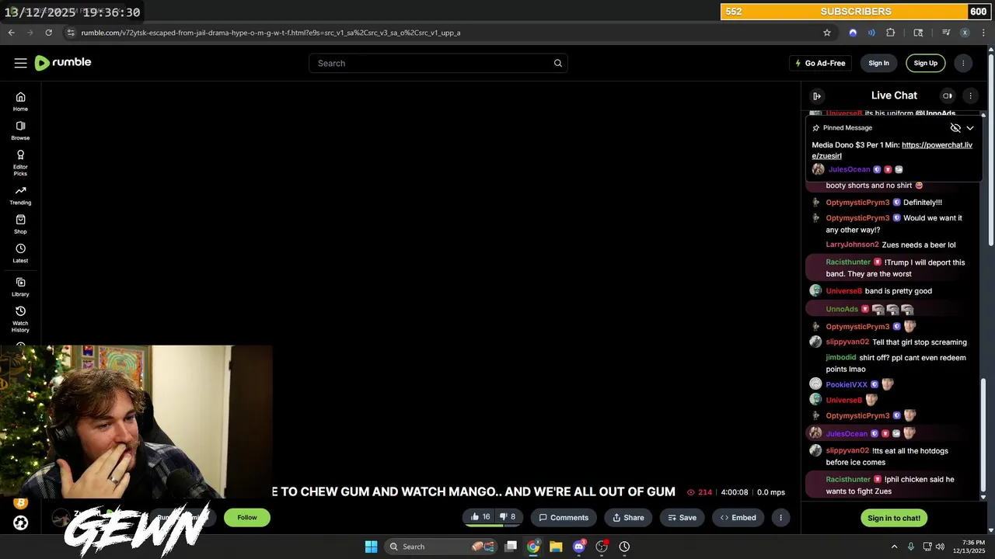Click the Rumble logo
This screenshot has width=995, height=559.
click(63, 63)
